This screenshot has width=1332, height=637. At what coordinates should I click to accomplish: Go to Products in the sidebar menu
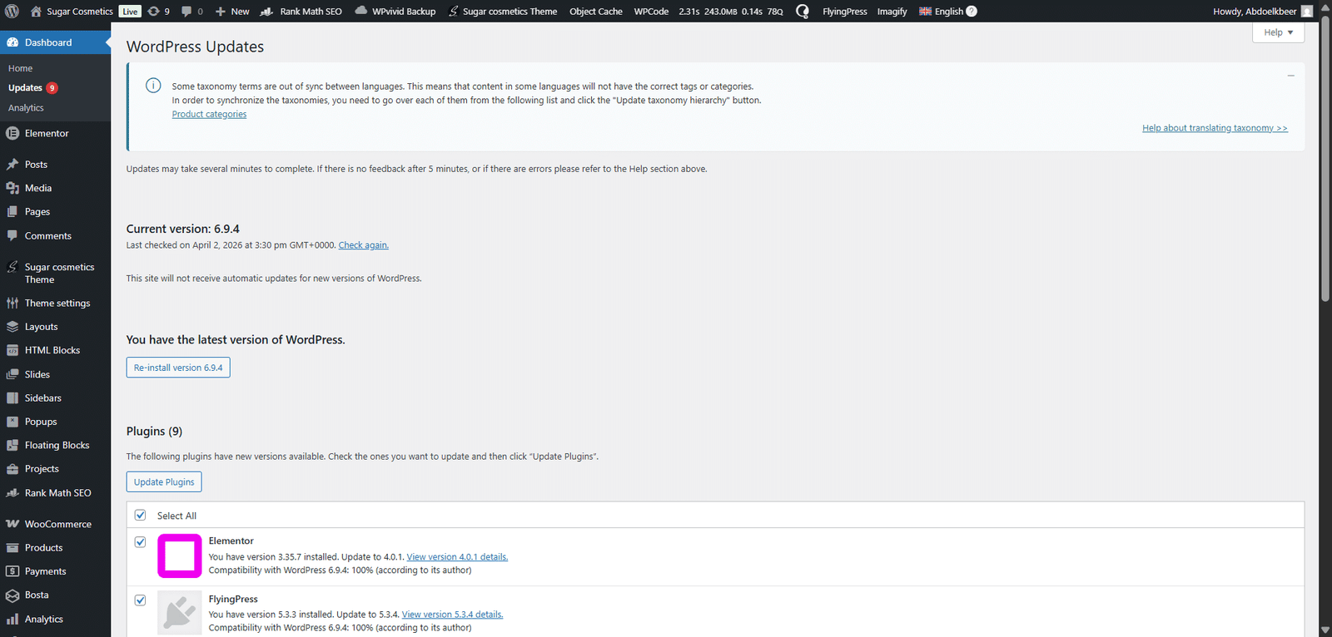click(43, 548)
